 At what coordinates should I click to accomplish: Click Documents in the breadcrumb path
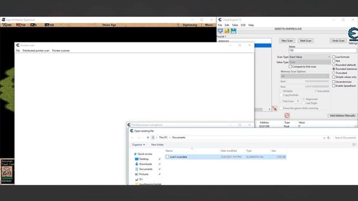[x=179, y=138]
